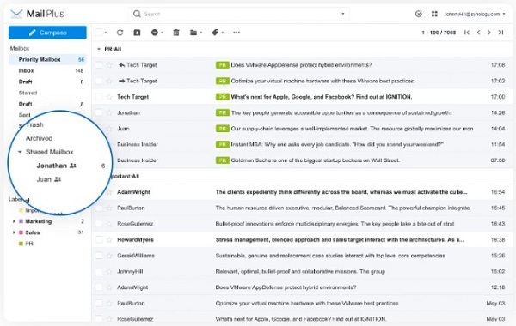Click the search magnifier icon
516x326 pixels.
[137, 14]
